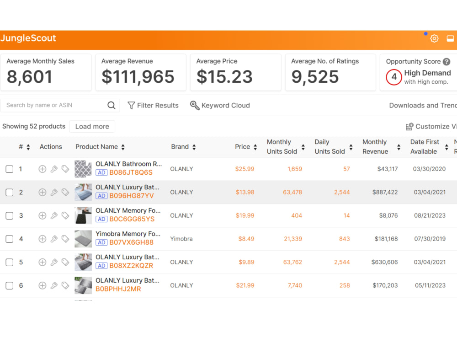457x343 pixels.
Task: Add product row 5 with plus icon
Action: click(42, 262)
